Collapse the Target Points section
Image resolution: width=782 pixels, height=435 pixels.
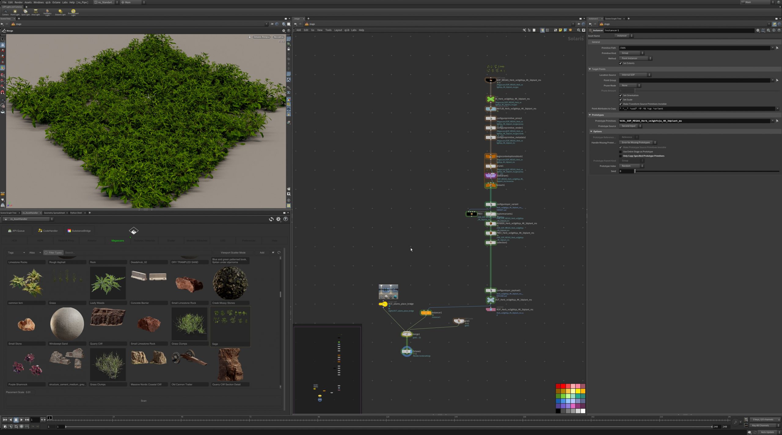(x=590, y=69)
